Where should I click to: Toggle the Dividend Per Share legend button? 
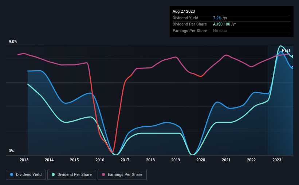coord(72,175)
